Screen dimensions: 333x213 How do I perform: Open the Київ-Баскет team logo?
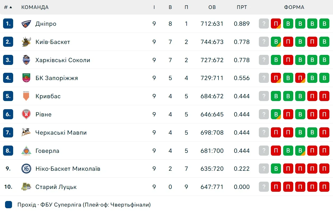[26, 42]
